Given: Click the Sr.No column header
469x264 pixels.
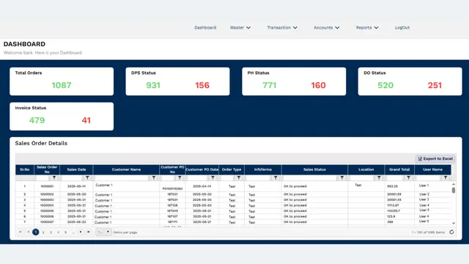Looking at the screenshot, I should [x=25, y=169].
